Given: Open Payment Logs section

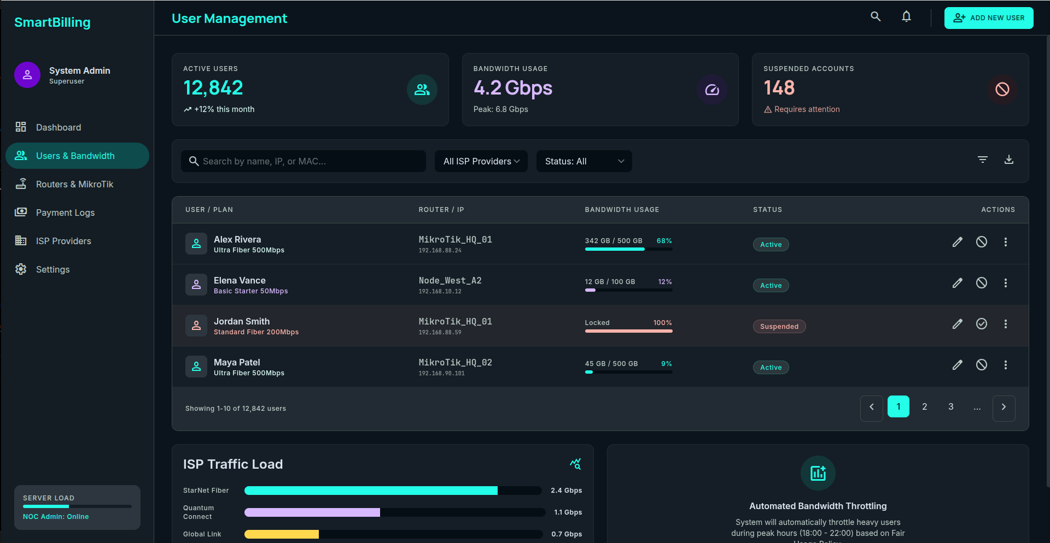Looking at the screenshot, I should (77, 213).
